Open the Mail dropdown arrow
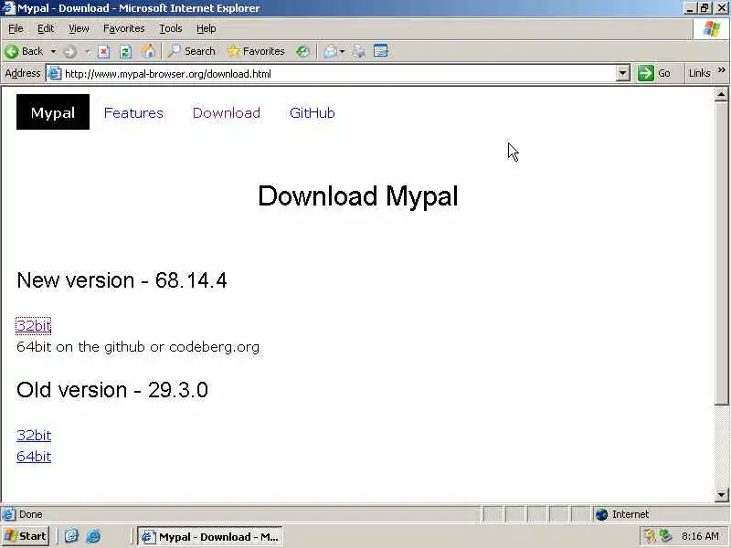The image size is (731, 548). pos(342,51)
